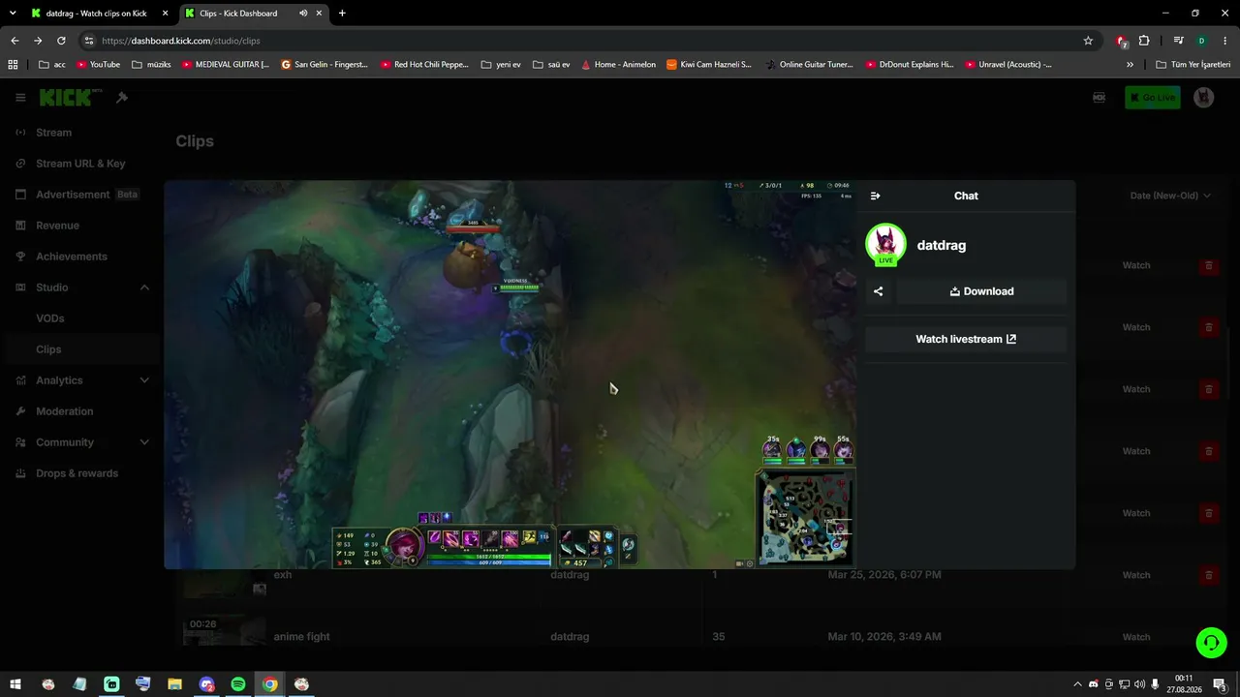1240x697 pixels.
Task: Open the acc bookmarks folder
Action: coord(52,65)
